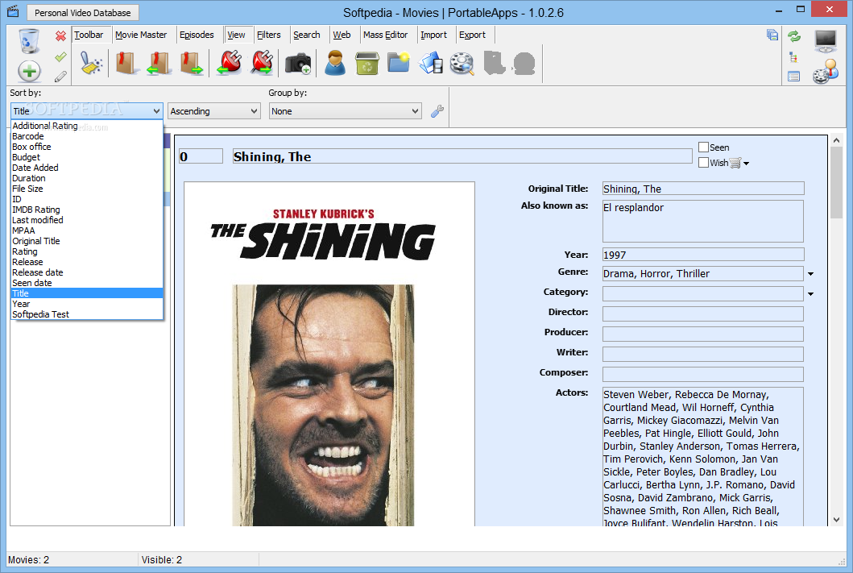Select IMDB Rating in the sort list

[x=86, y=210]
